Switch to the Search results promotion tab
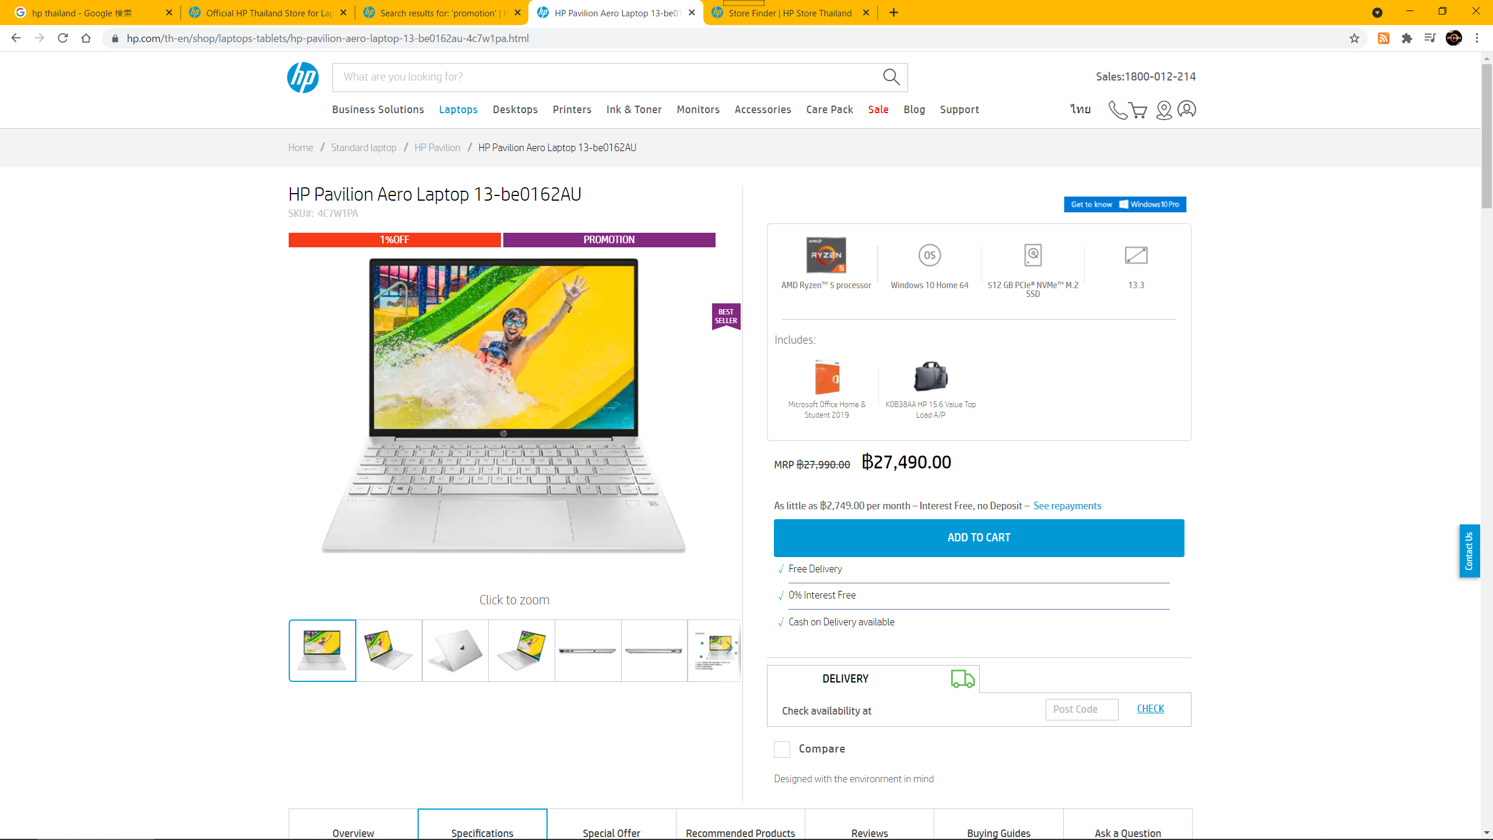 [441, 13]
